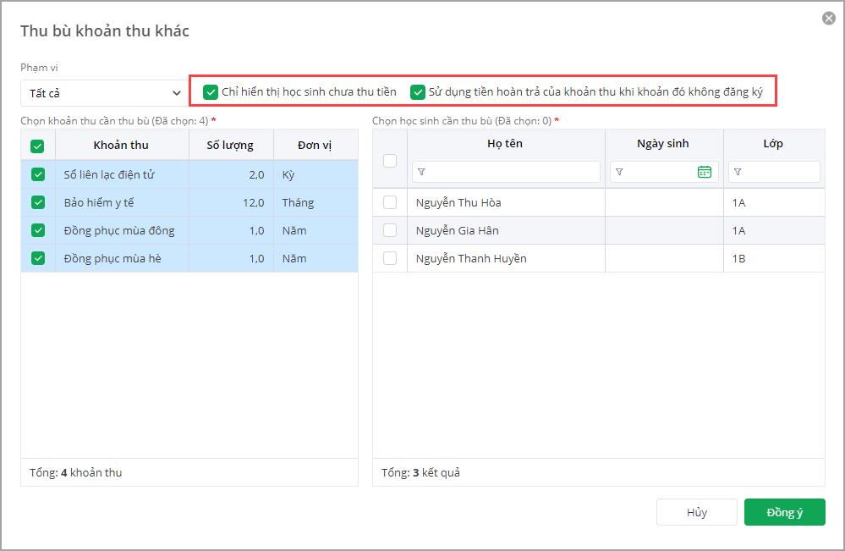This screenshot has height=551, width=845.
Task: Uncheck Chỉ hiển thị học sinh chưa thu tiền
Action: tap(211, 91)
